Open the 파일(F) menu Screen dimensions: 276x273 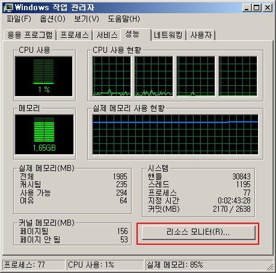pos(19,19)
